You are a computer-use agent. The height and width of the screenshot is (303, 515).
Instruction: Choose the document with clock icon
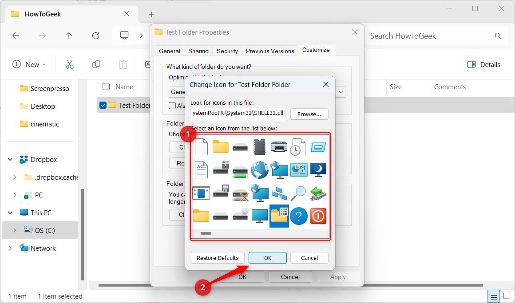(298, 146)
